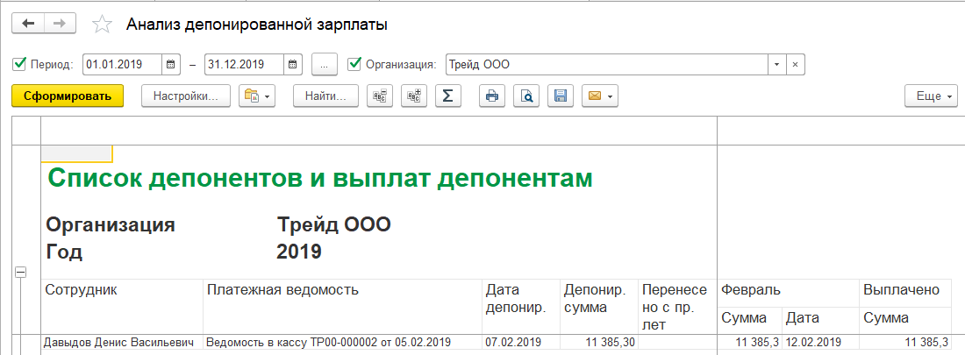
Task: Open the email send dropdown icon
Action: coord(599,96)
